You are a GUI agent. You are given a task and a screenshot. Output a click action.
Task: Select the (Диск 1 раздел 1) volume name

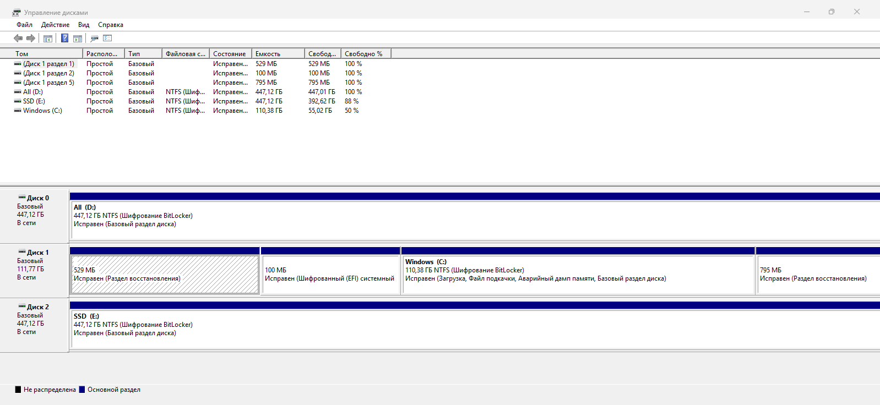pyautogui.click(x=48, y=64)
